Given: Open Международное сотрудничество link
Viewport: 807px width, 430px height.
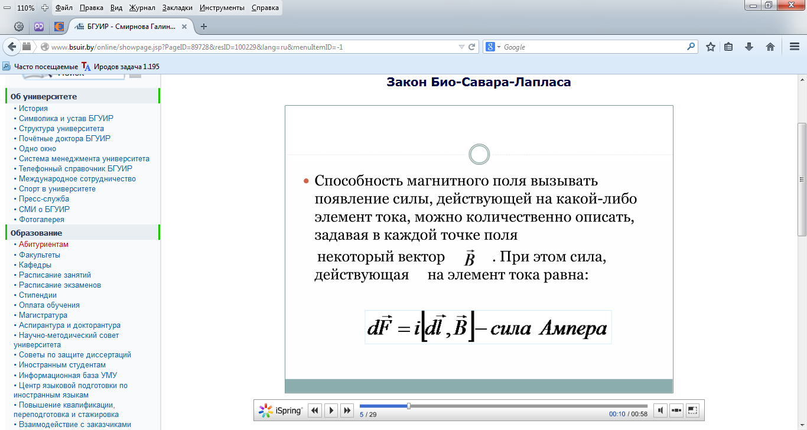Looking at the screenshot, I should [77, 179].
